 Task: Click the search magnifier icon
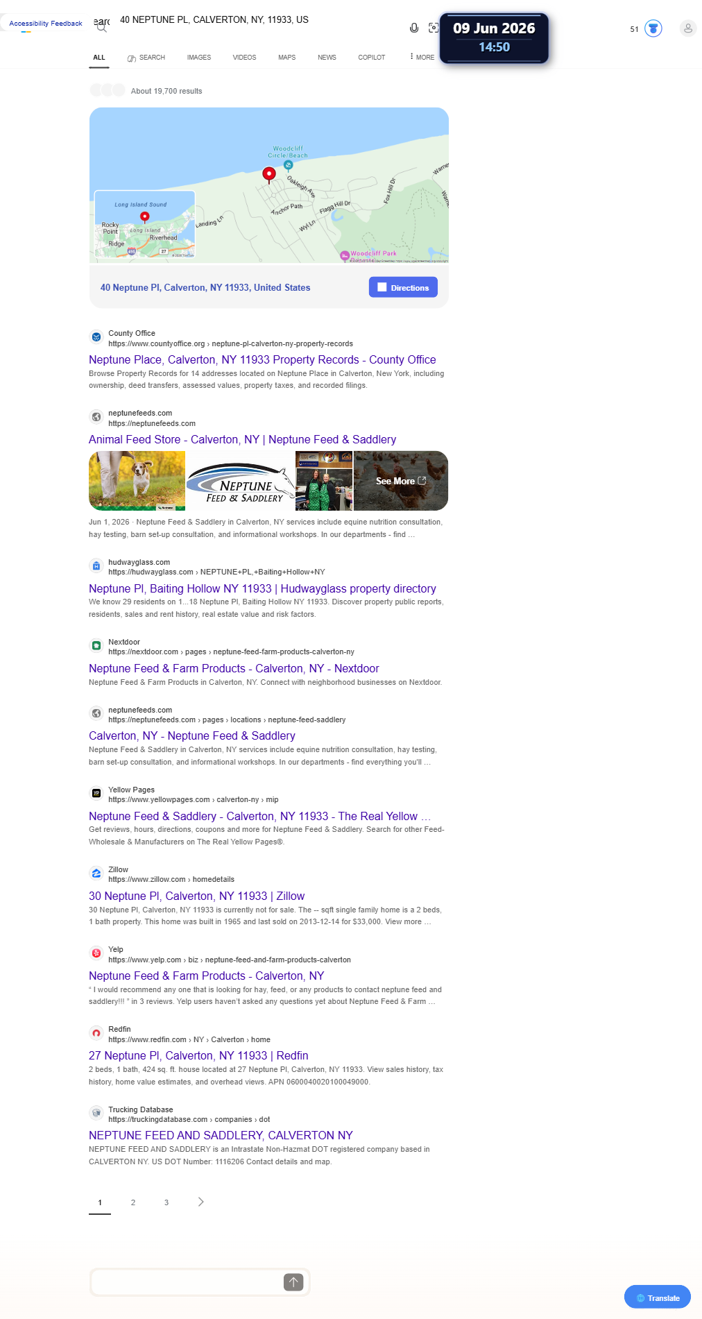click(102, 27)
